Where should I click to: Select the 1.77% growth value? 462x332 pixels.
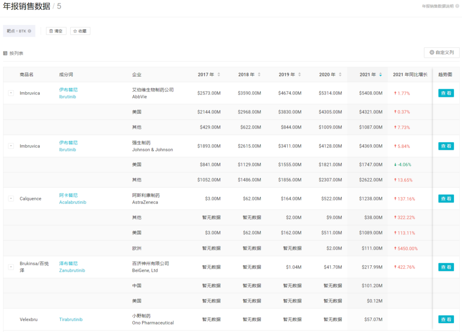click(402, 93)
